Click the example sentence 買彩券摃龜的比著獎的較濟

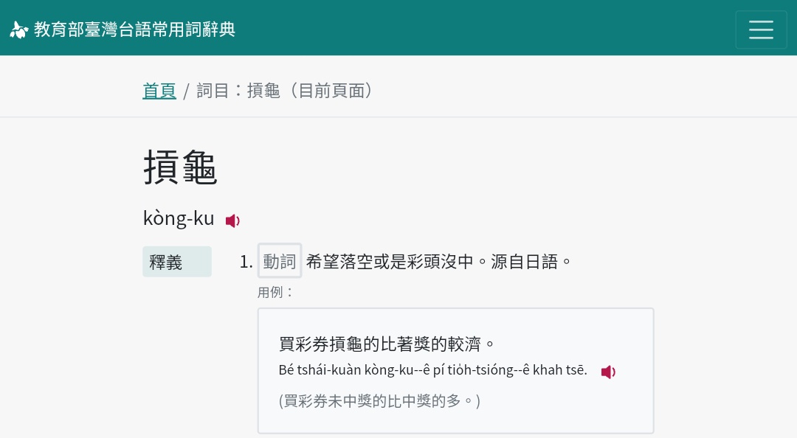[387, 344]
